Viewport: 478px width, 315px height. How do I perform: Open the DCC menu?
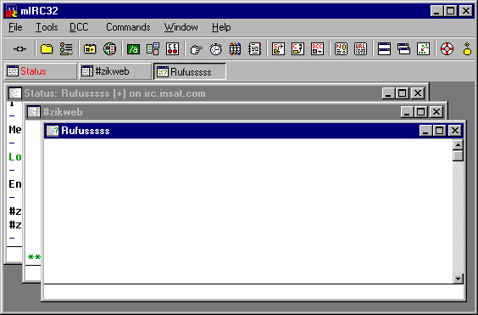[79, 27]
